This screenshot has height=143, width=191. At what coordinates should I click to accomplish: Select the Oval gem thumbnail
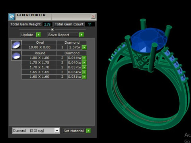(x=16, y=45)
